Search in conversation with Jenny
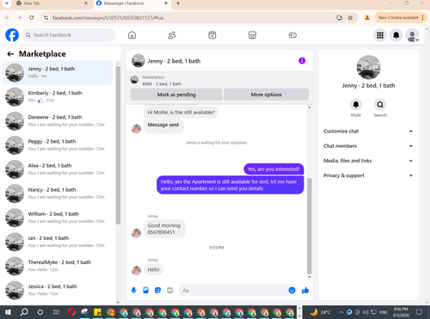The width and height of the screenshot is (430, 319). [x=380, y=105]
